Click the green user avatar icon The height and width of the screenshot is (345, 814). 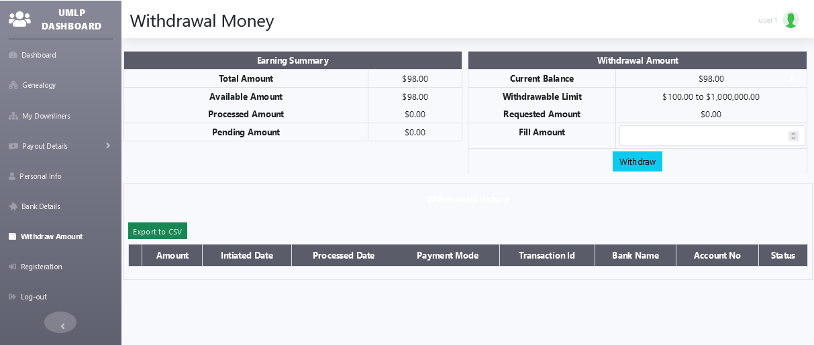point(791,20)
